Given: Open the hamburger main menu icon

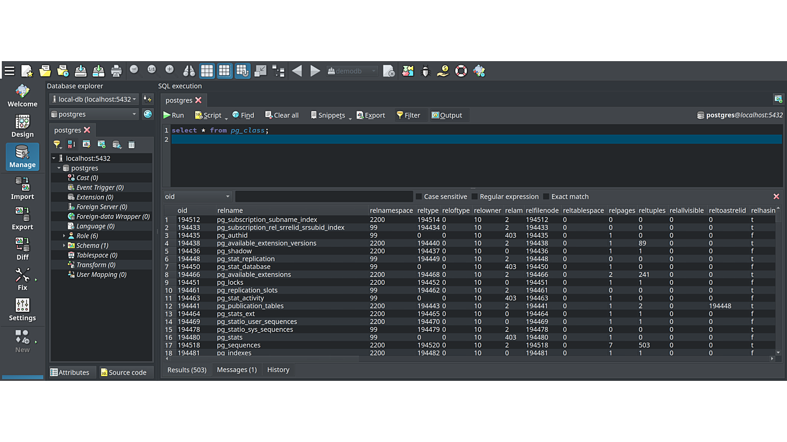Looking at the screenshot, I should [9, 71].
